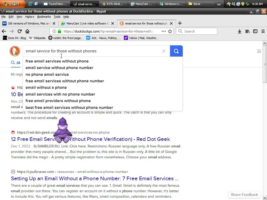This screenshot has width=267, height=200.
Task: View the secure connection padlock details
Action: click(59, 31)
